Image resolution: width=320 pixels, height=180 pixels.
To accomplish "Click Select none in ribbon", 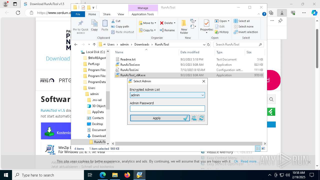I will (243, 26).
